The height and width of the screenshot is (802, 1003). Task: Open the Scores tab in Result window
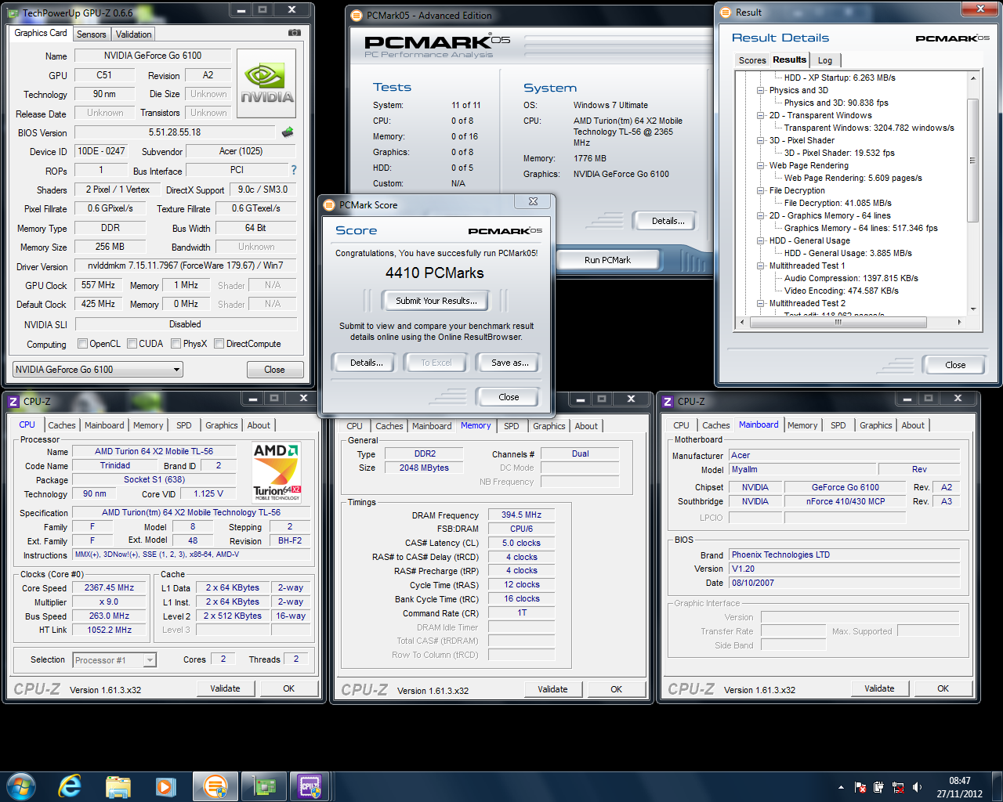click(752, 60)
